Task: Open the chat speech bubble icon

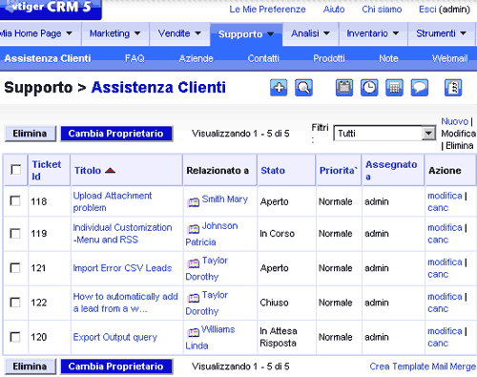Action: click(420, 88)
